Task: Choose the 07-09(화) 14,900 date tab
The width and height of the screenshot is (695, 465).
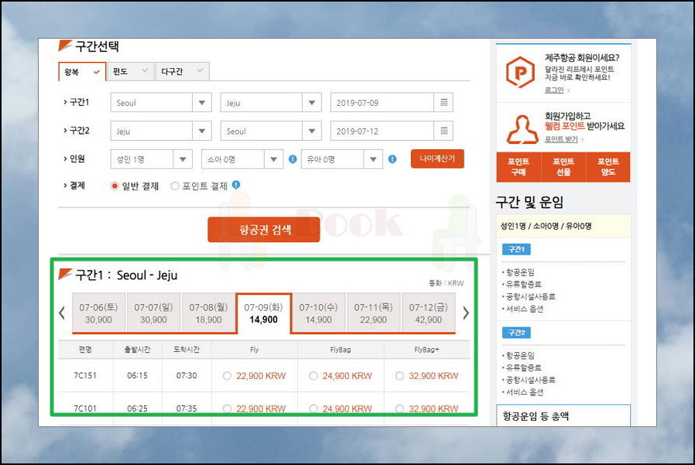Action: pos(263,313)
